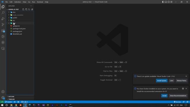Viewport: 190px width, 107px height.
Task: Open the Explorer view in activity bar
Action: [3, 7]
